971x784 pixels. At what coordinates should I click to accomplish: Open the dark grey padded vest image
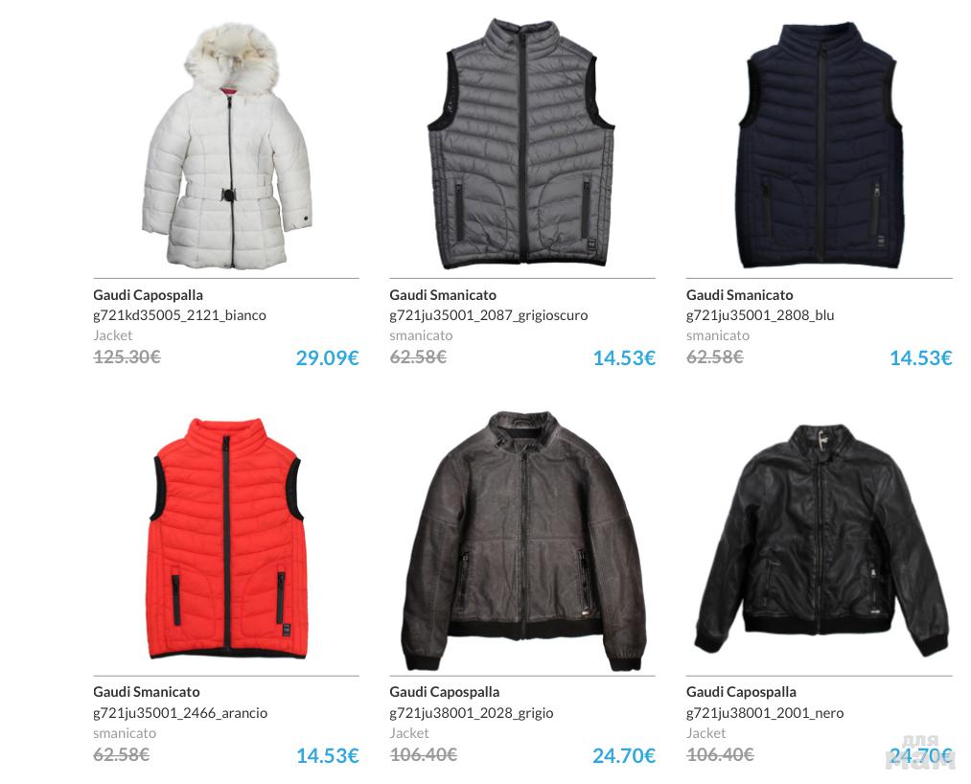tap(521, 143)
